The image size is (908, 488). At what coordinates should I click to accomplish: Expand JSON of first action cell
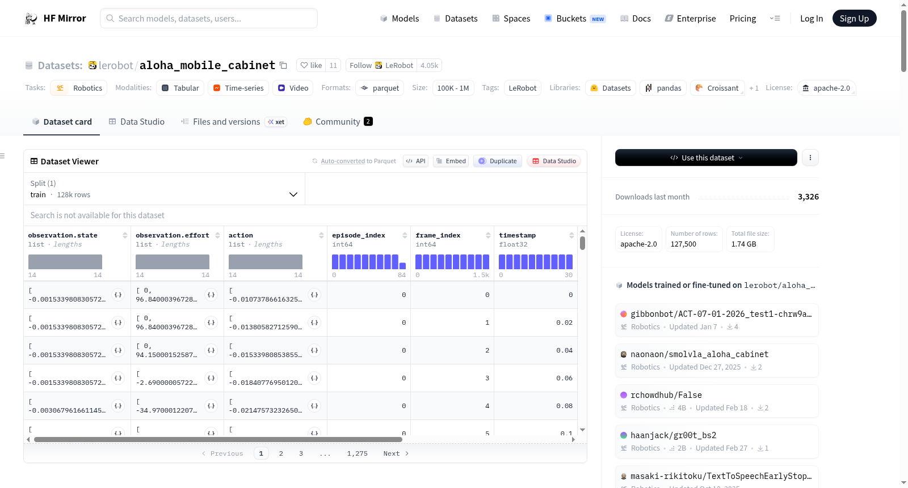(314, 295)
